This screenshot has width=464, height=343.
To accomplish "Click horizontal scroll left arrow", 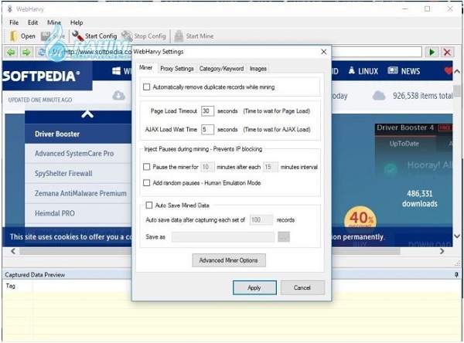I will (13, 251).
